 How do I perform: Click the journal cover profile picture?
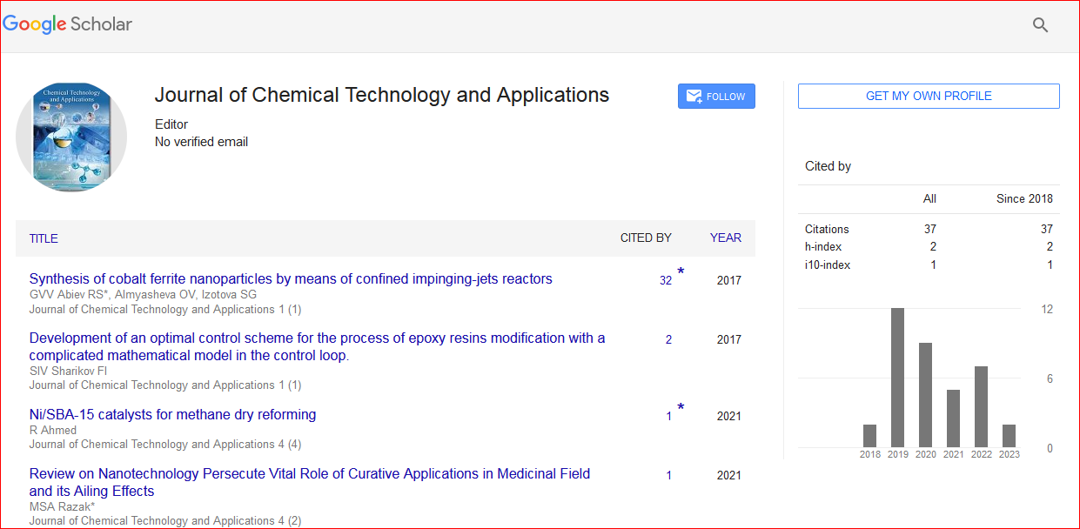click(x=71, y=137)
